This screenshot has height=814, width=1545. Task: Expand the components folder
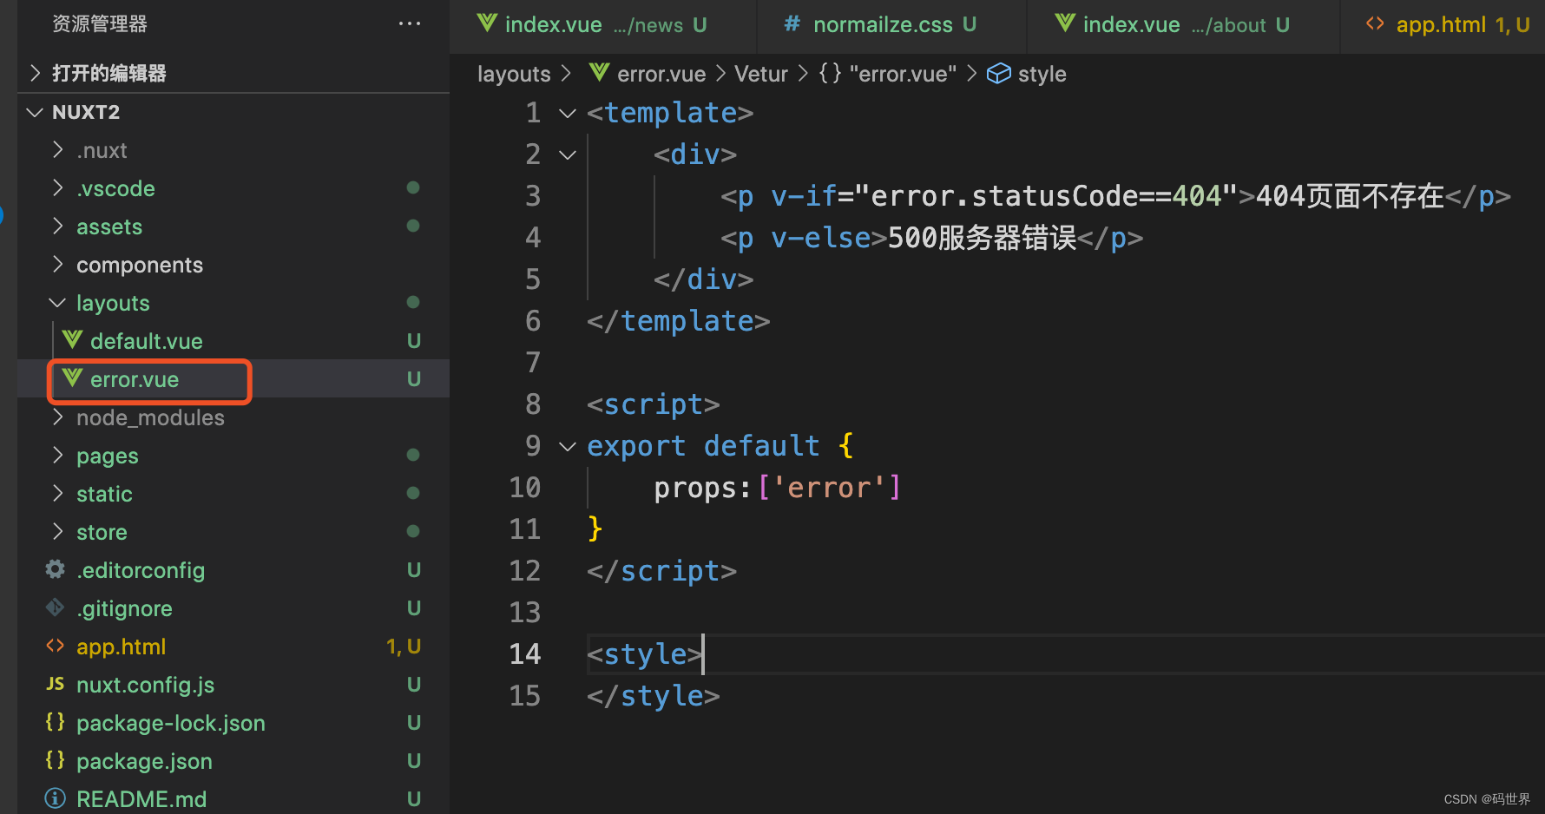(58, 264)
